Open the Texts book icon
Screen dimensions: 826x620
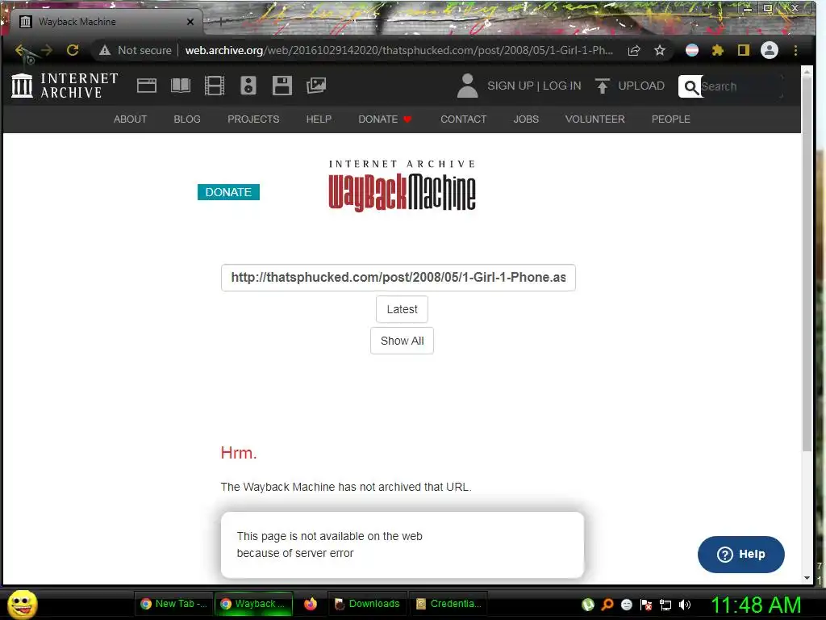(x=181, y=86)
